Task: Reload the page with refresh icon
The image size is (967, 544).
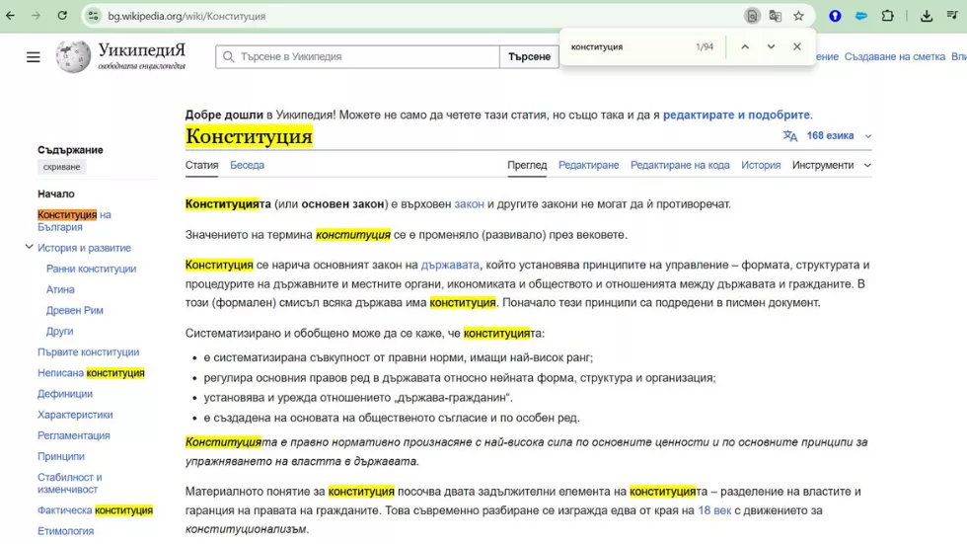Action: tap(62, 16)
